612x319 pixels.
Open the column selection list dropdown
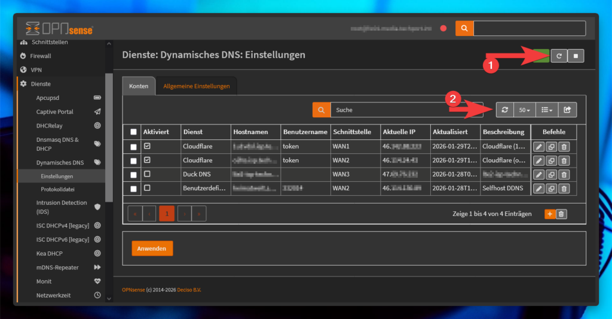pos(546,110)
